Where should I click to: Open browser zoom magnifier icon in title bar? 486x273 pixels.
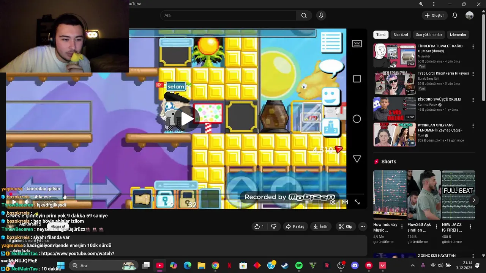coord(421,4)
